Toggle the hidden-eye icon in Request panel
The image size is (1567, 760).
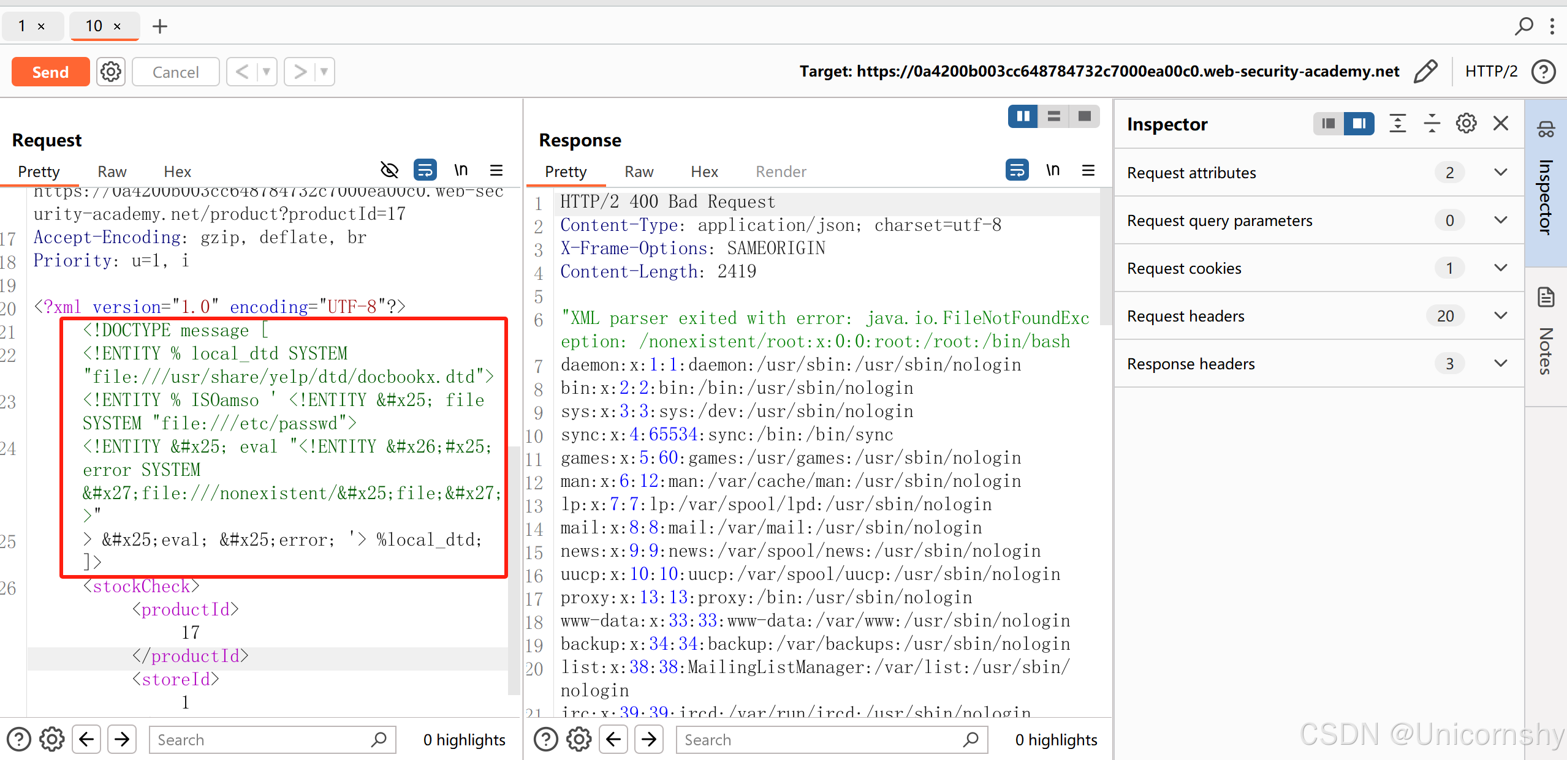pyautogui.click(x=390, y=170)
